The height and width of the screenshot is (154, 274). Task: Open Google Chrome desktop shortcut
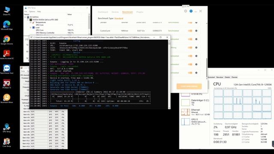click(x=7, y=40)
